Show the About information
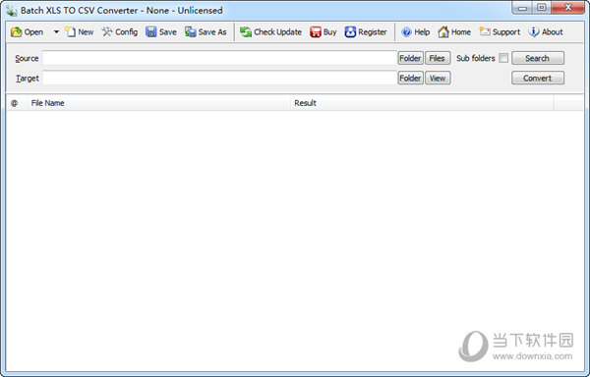Image resolution: width=590 pixels, height=377 pixels. pos(546,32)
